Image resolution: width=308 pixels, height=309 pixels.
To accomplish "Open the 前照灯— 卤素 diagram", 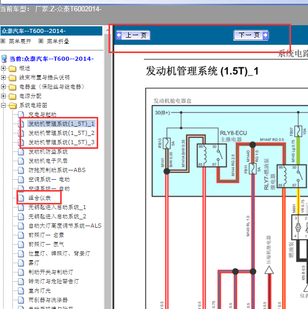I will 46,235.
